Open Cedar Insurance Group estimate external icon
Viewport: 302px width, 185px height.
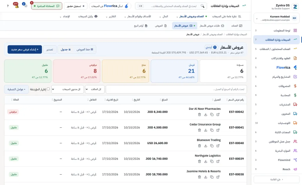point(218,130)
